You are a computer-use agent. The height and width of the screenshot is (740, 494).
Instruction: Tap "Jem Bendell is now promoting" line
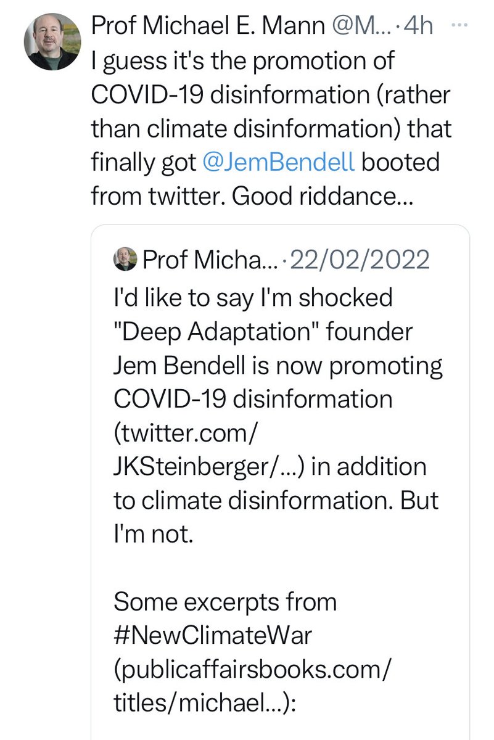(278, 366)
